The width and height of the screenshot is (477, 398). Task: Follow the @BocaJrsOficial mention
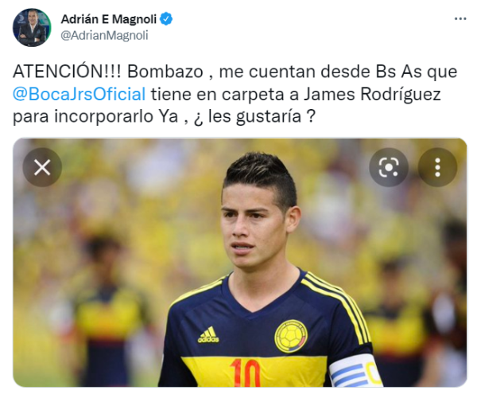click(x=79, y=94)
